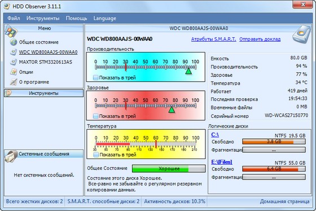
Task: Click the Системные сообщения mailbox icon
Action: tap(11, 156)
